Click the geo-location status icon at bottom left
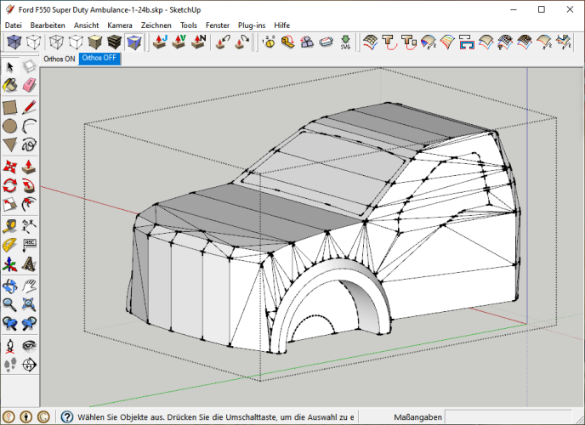Viewport: 585px width, 425px height. (9, 416)
